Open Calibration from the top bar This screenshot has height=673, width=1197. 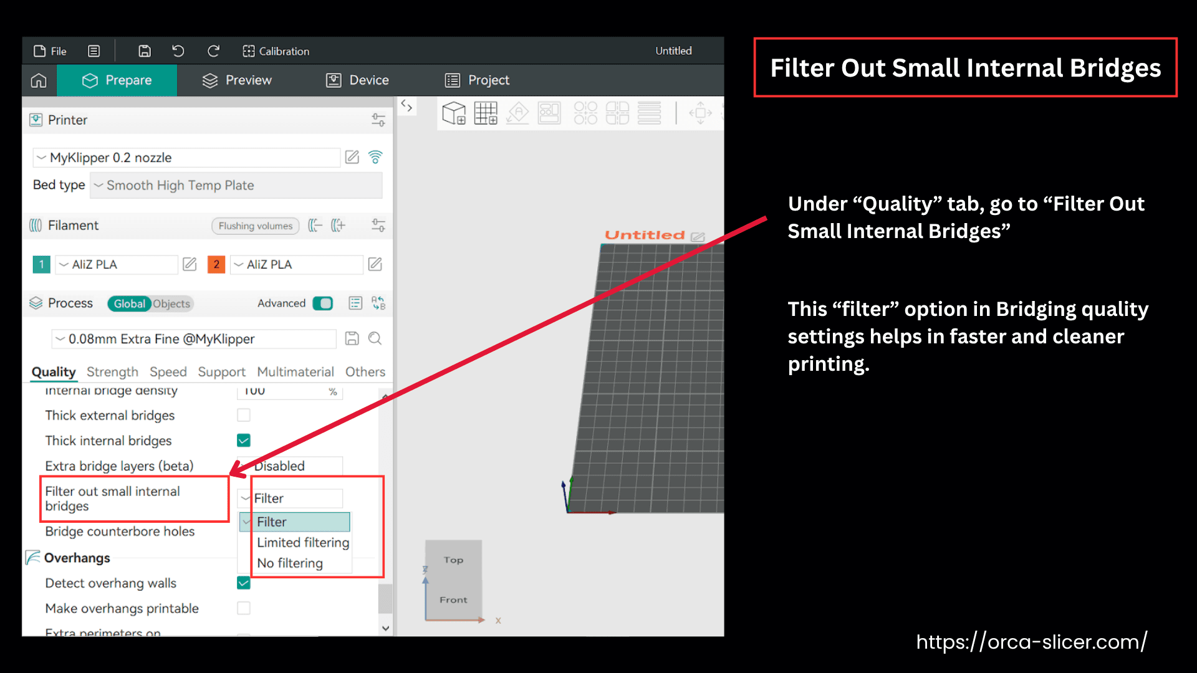click(276, 51)
